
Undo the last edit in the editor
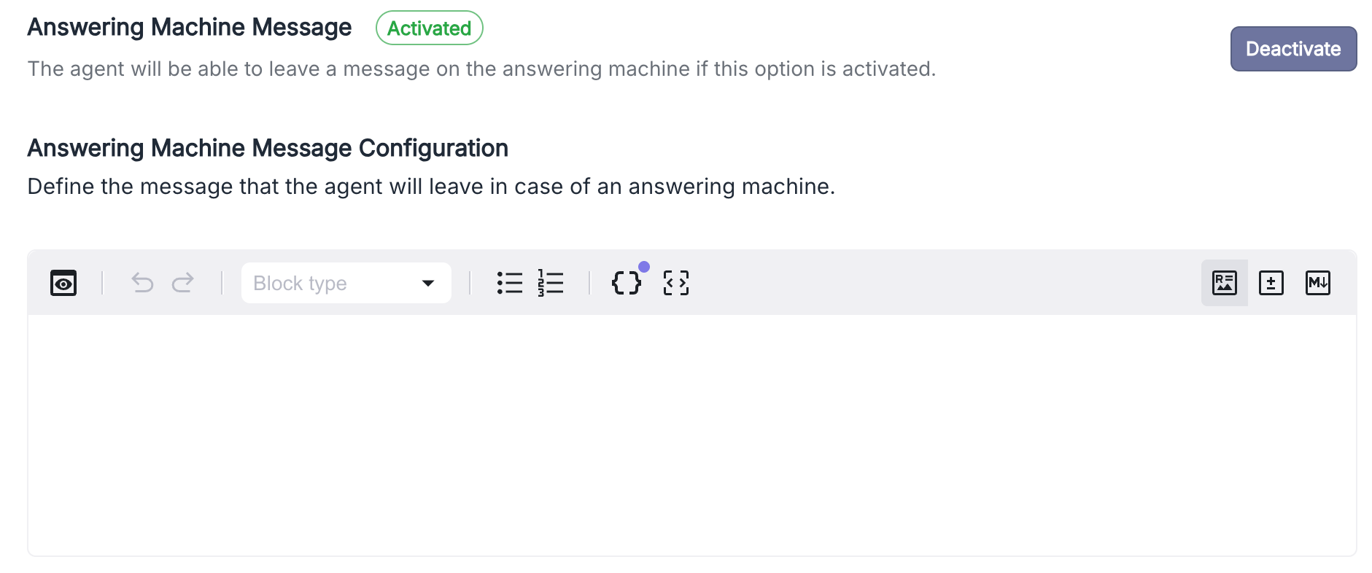tap(143, 283)
